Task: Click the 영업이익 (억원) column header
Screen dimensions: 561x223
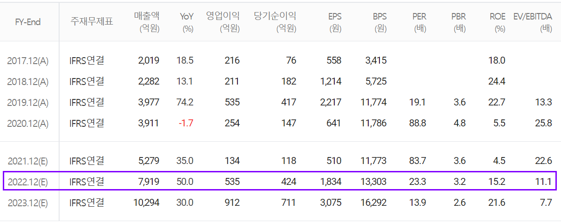Action: click(x=223, y=22)
